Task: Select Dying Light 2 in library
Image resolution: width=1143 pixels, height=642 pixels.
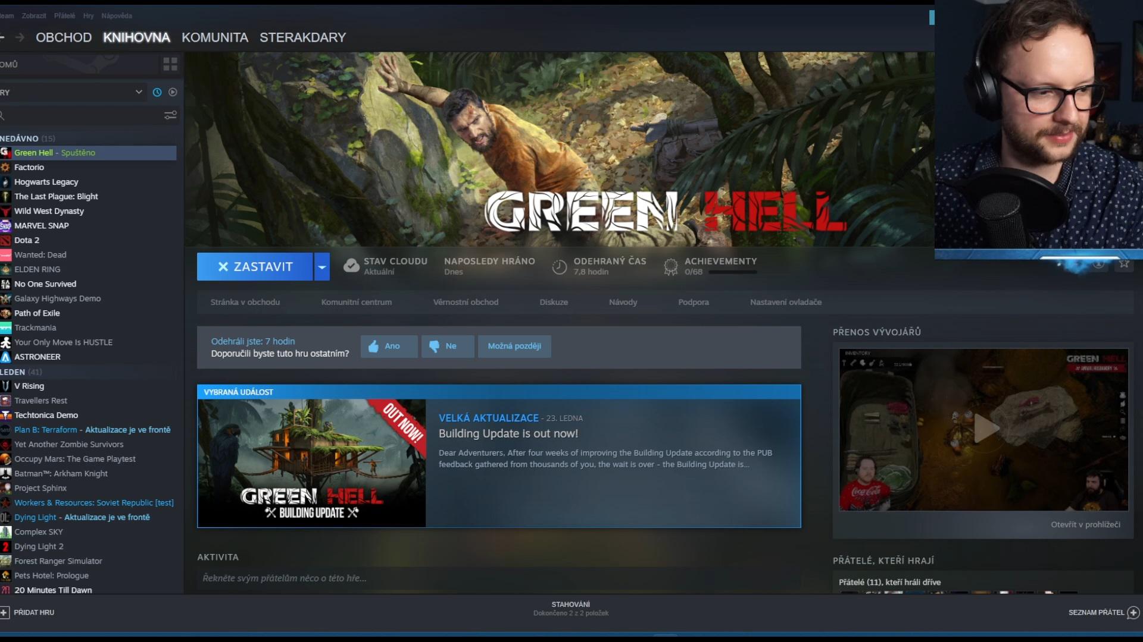Action: point(39,546)
